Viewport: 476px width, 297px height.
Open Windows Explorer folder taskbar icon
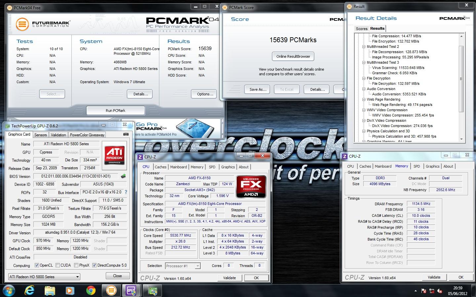[x=50, y=290]
